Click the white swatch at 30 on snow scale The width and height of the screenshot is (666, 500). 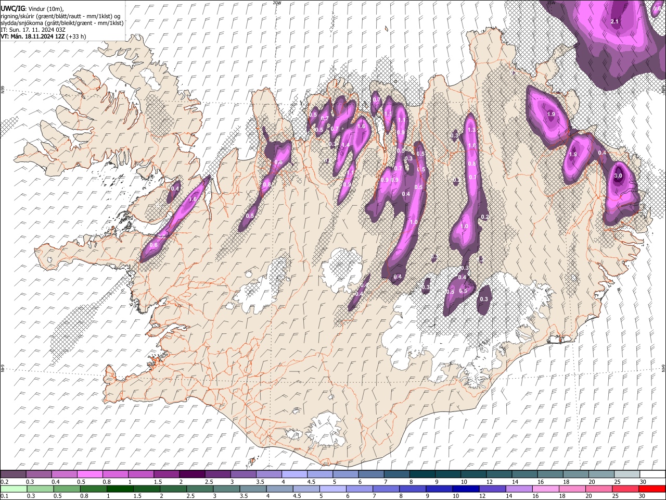652,474
